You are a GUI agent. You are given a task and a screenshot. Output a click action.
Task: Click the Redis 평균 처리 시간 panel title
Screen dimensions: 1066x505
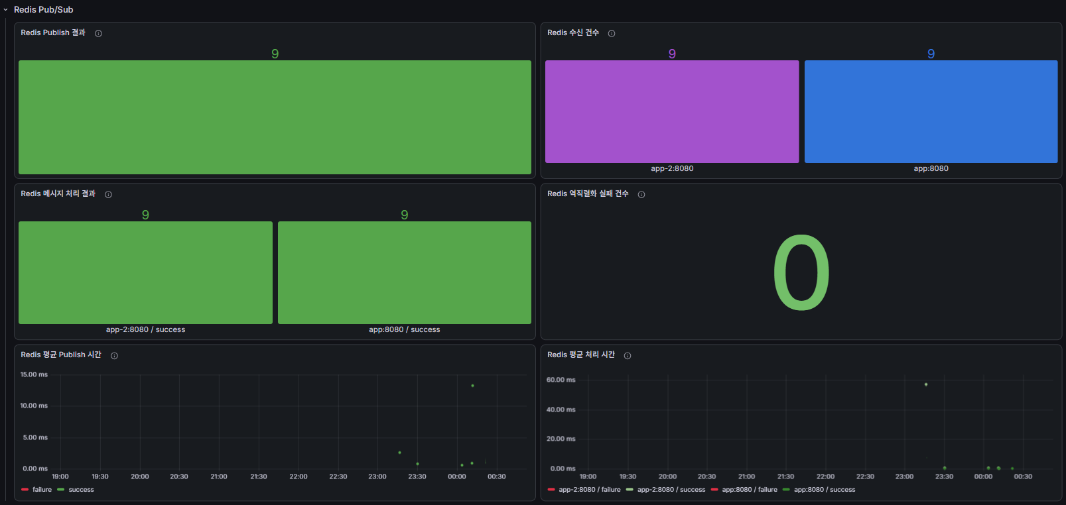click(581, 355)
